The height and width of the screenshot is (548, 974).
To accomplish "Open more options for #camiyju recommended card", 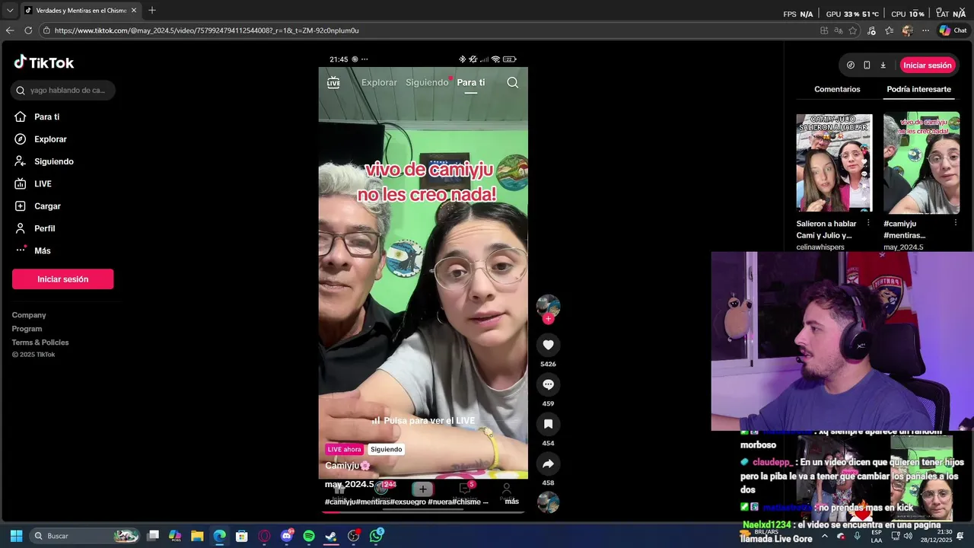I will pos(956,223).
